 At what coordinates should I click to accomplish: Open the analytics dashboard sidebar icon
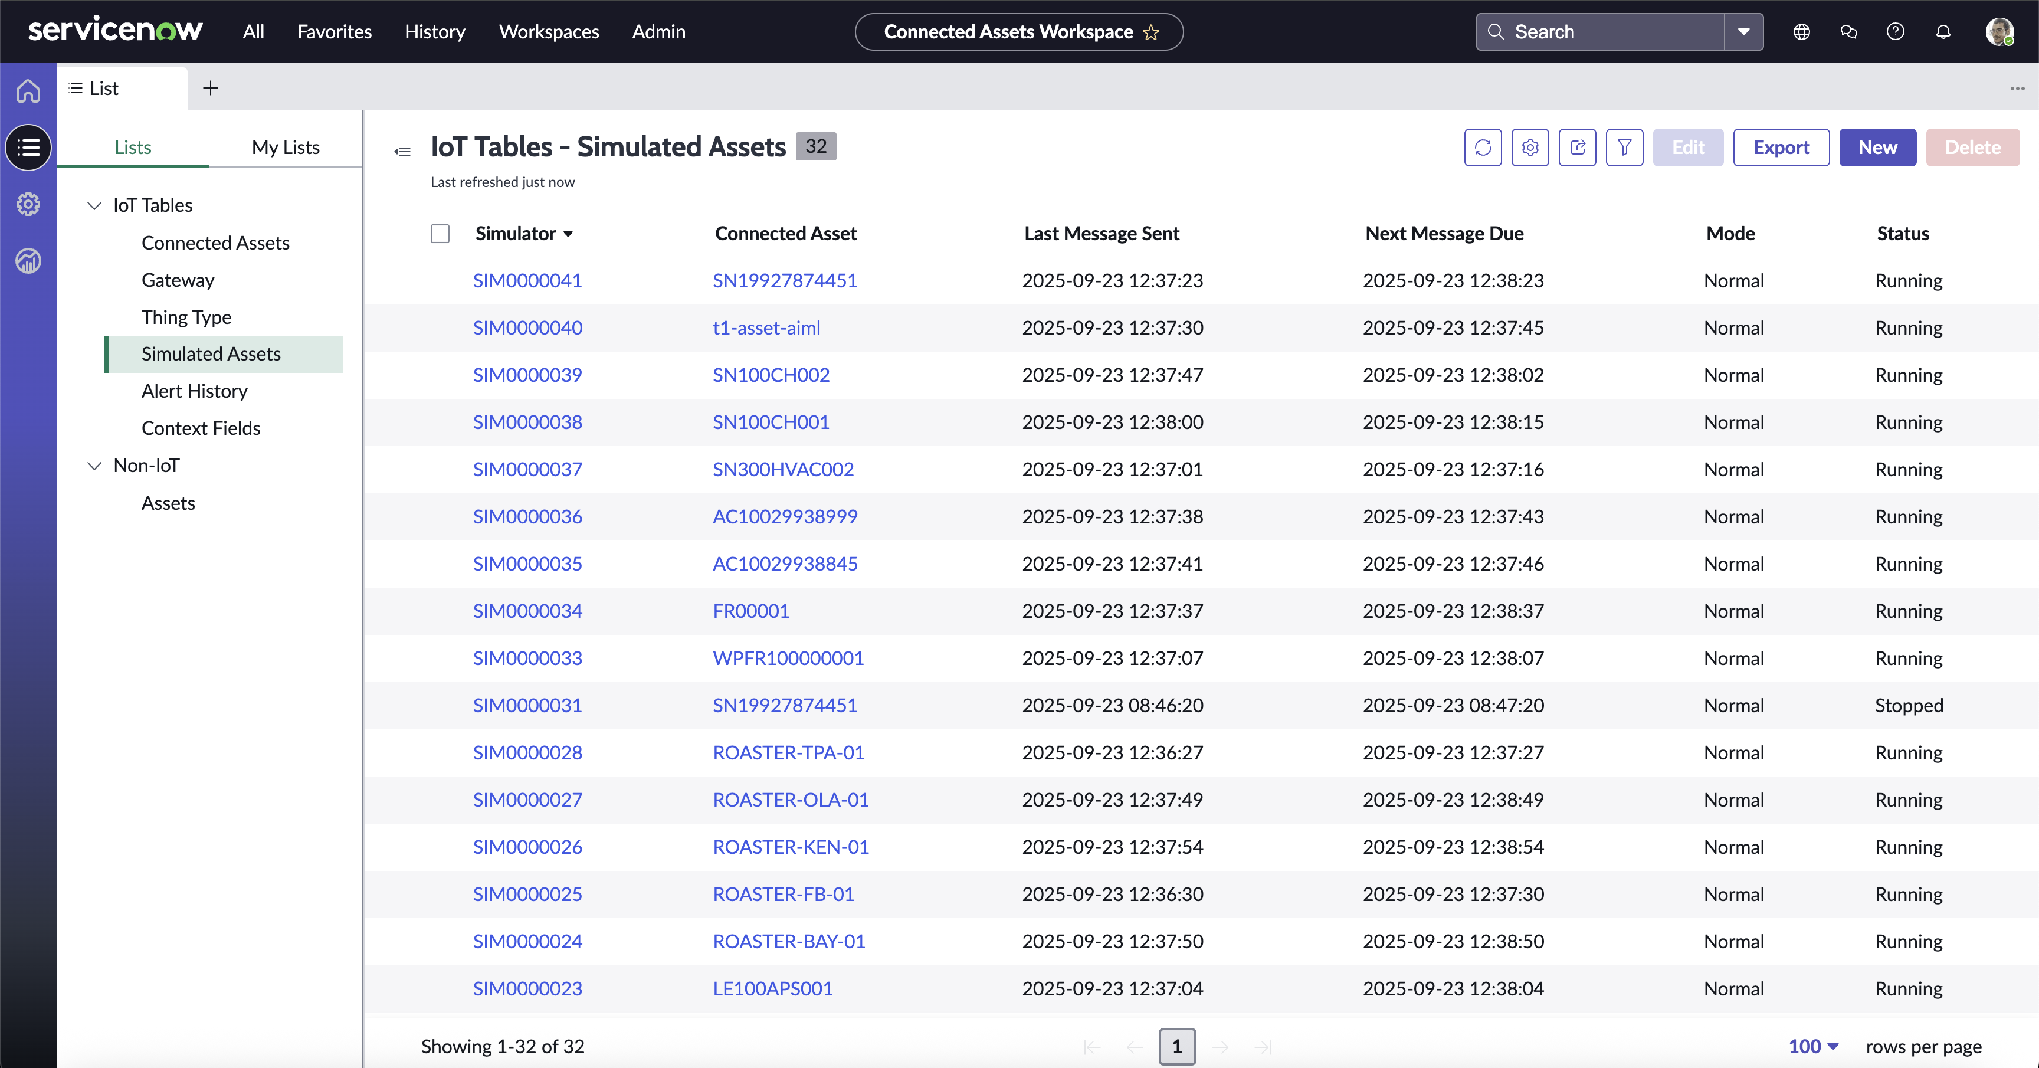pyautogui.click(x=28, y=260)
